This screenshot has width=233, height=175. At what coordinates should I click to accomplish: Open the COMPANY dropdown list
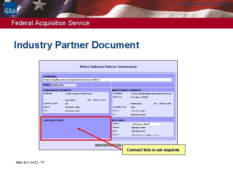tap(108, 80)
